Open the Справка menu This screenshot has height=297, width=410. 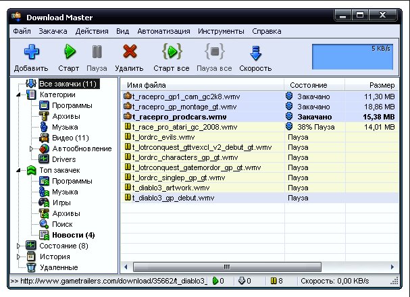click(267, 31)
